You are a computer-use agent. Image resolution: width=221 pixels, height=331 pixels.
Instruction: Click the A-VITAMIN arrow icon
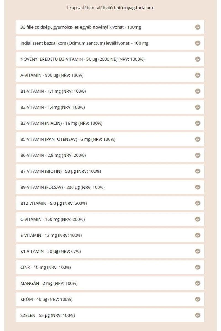197,75
